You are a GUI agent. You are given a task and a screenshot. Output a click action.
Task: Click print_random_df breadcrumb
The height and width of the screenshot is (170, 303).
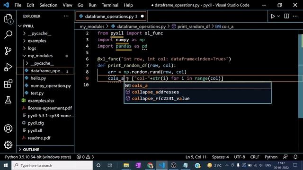coord(194,26)
